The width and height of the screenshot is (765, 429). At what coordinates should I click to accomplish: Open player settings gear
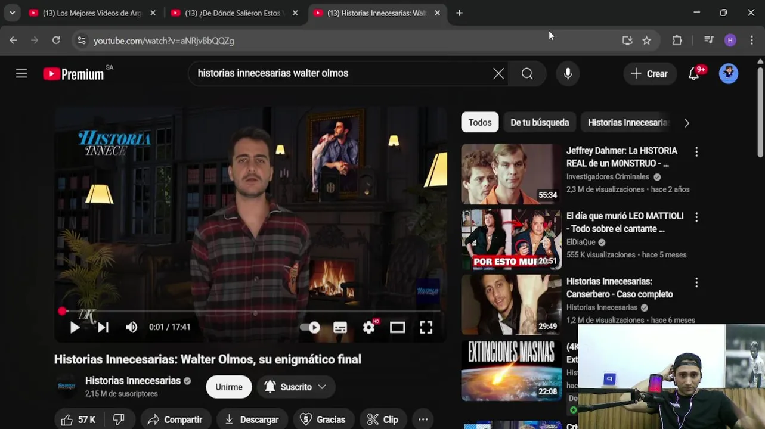(x=369, y=327)
